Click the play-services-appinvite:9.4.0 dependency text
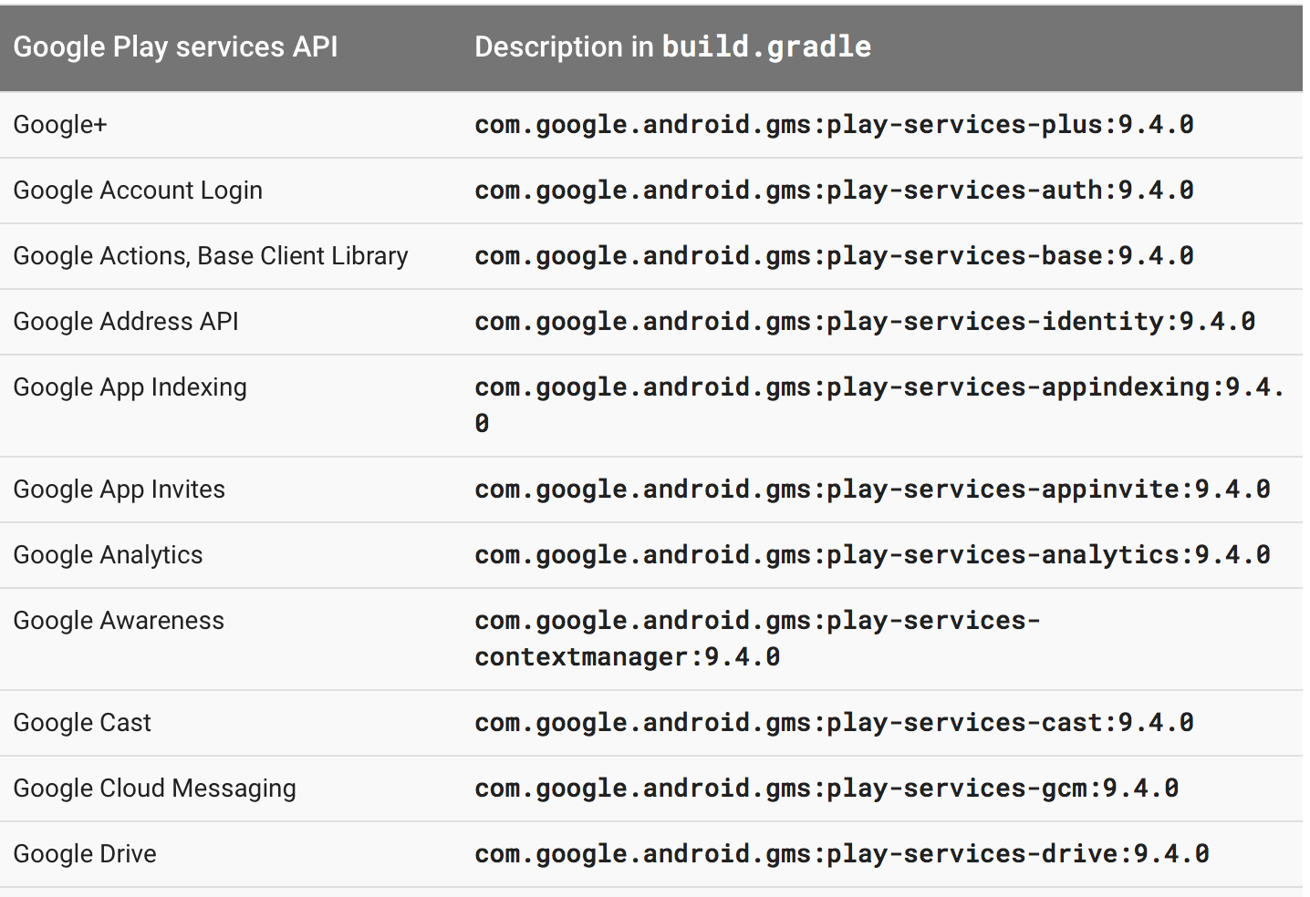 pos(872,490)
